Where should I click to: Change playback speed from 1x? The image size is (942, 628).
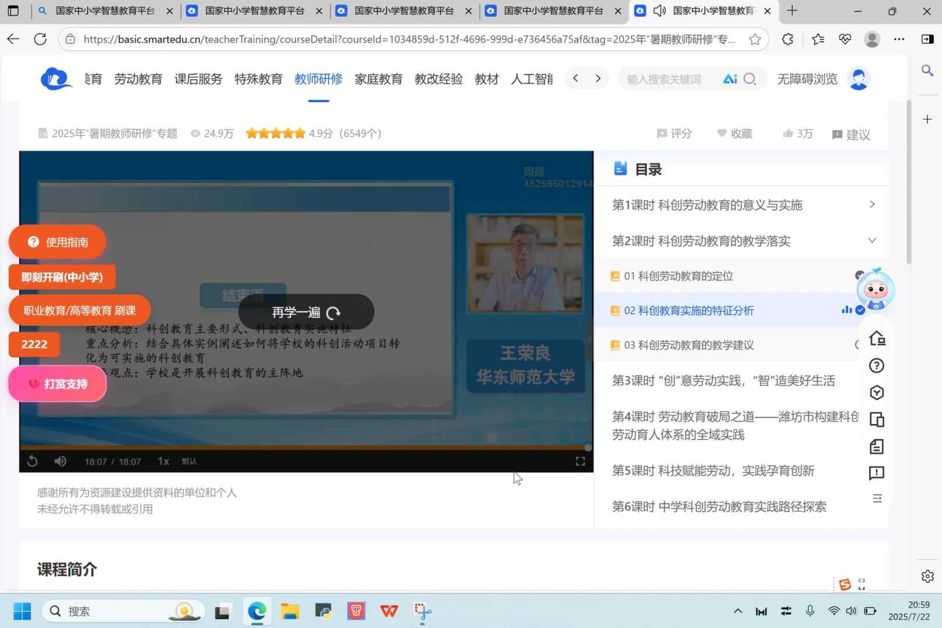tap(163, 461)
